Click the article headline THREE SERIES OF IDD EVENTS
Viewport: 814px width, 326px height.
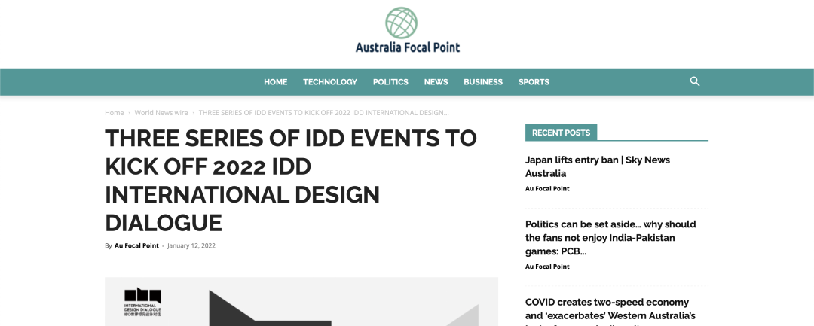coord(291,181)
